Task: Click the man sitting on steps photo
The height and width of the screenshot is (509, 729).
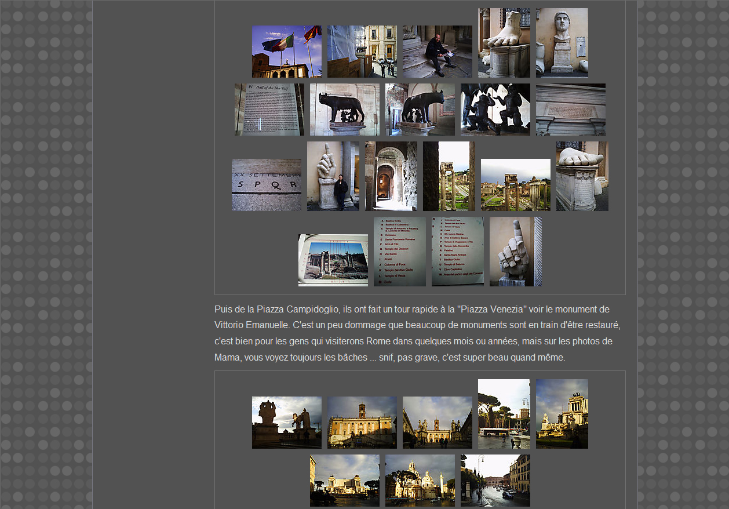Action: 437,52
